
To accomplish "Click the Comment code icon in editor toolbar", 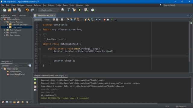I will 112,19.
